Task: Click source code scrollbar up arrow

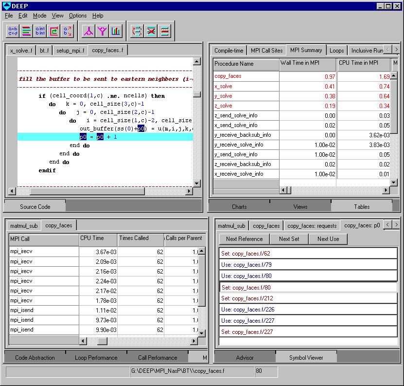Action: (196, 61)
